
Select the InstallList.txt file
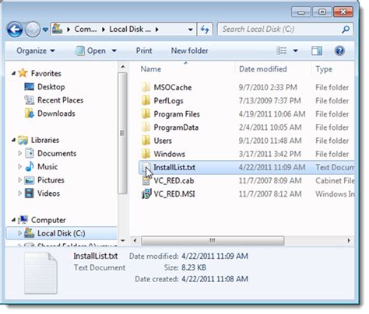pyautogui.click(x=247, y=167)
